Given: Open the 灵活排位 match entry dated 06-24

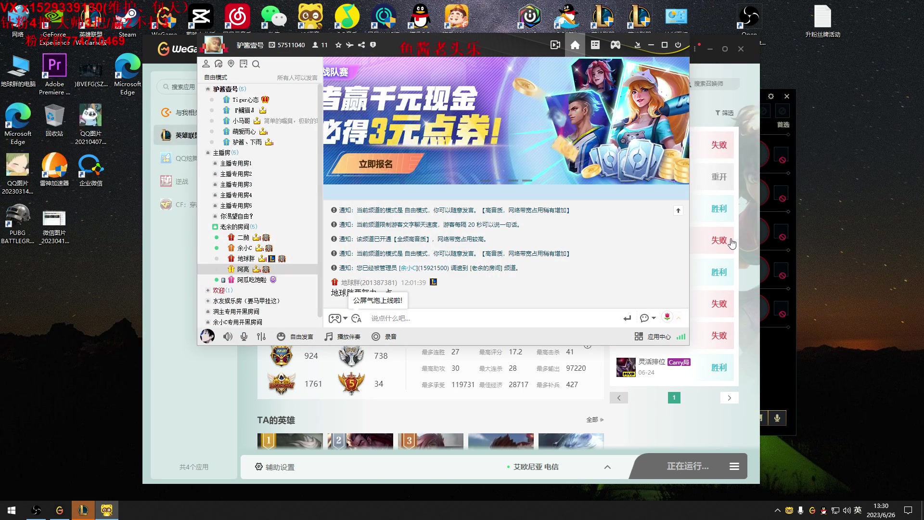Looking at the screenshot, I should (674, 367).
